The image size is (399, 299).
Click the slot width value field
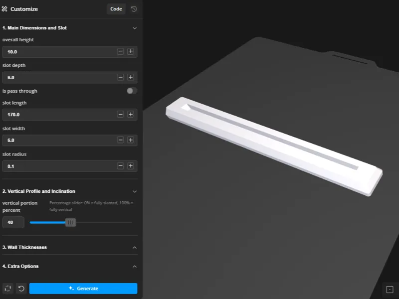70,141
